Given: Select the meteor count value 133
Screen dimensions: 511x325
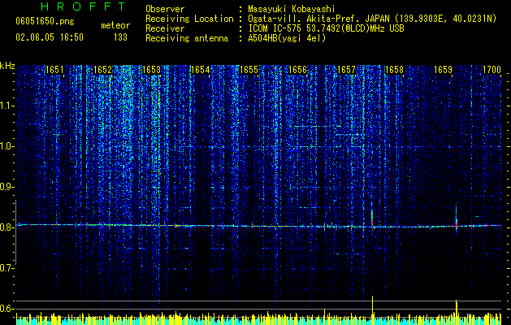Looking at the screenshot, I should (120, 37).
